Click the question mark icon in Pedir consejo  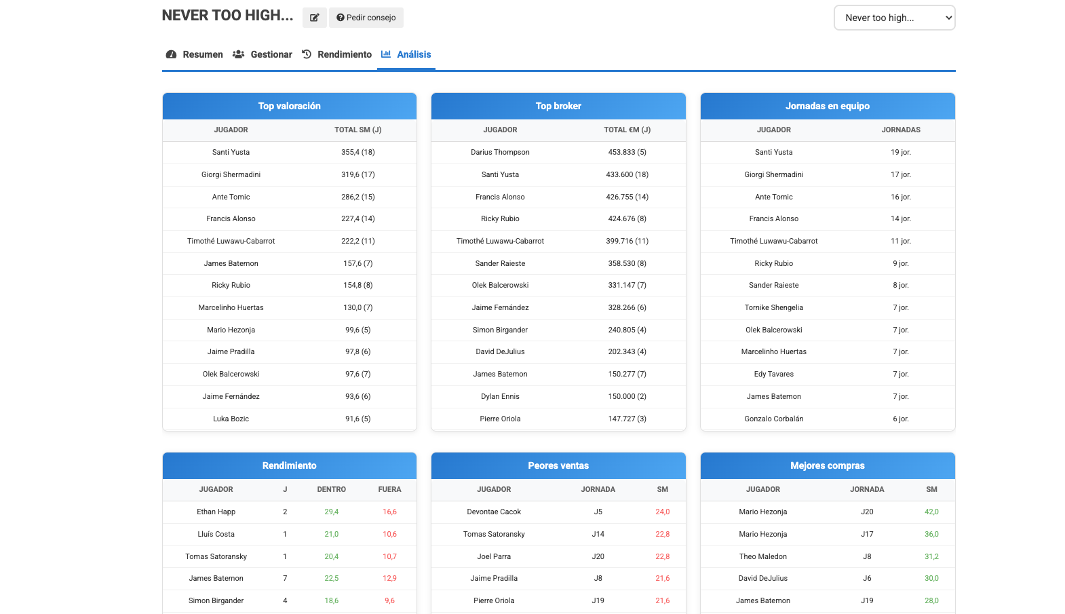[x=341, y=18]
